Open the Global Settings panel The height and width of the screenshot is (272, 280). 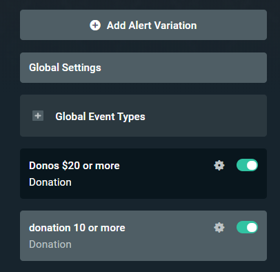pyautogui.click(x=143, y=68)
